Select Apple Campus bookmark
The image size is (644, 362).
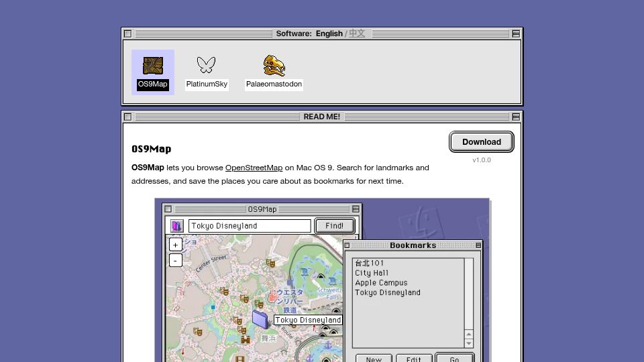(x=381, y=283)
